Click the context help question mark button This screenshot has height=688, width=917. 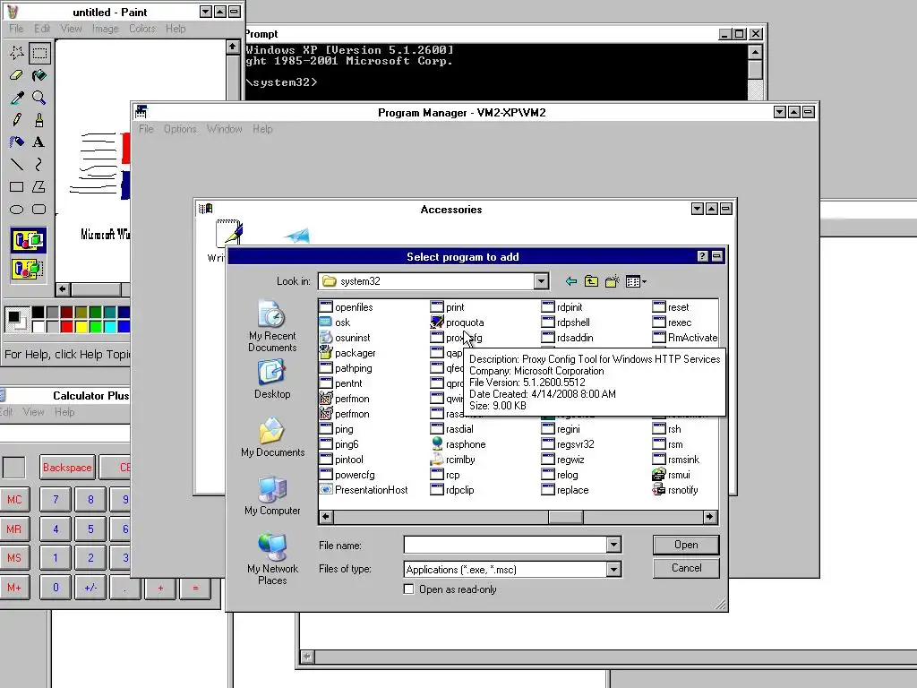click(702, 256)
